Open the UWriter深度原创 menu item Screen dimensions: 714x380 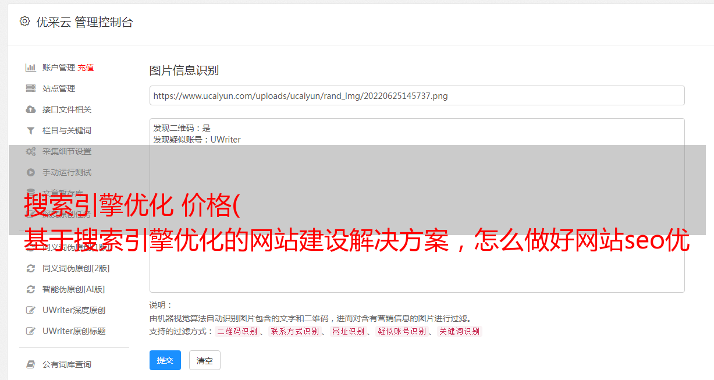pos(74,310)
